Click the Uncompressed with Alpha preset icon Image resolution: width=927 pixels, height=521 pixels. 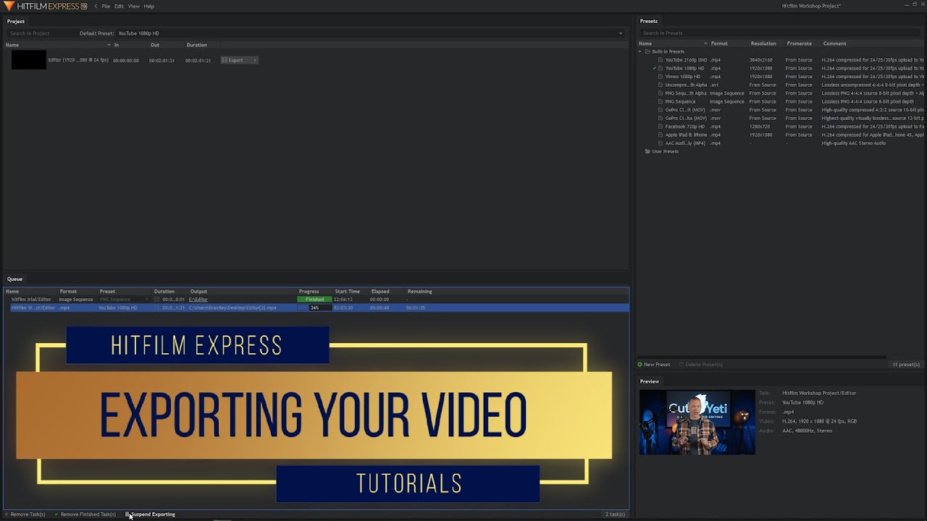[x=660, y=85]
